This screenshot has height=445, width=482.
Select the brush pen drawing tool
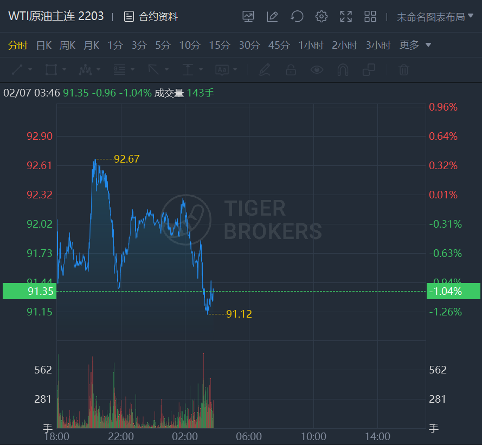click(x=265, y=70)
